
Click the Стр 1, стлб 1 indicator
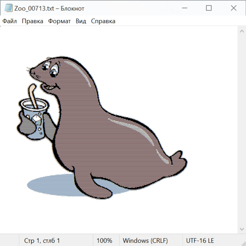pos(42,241)
